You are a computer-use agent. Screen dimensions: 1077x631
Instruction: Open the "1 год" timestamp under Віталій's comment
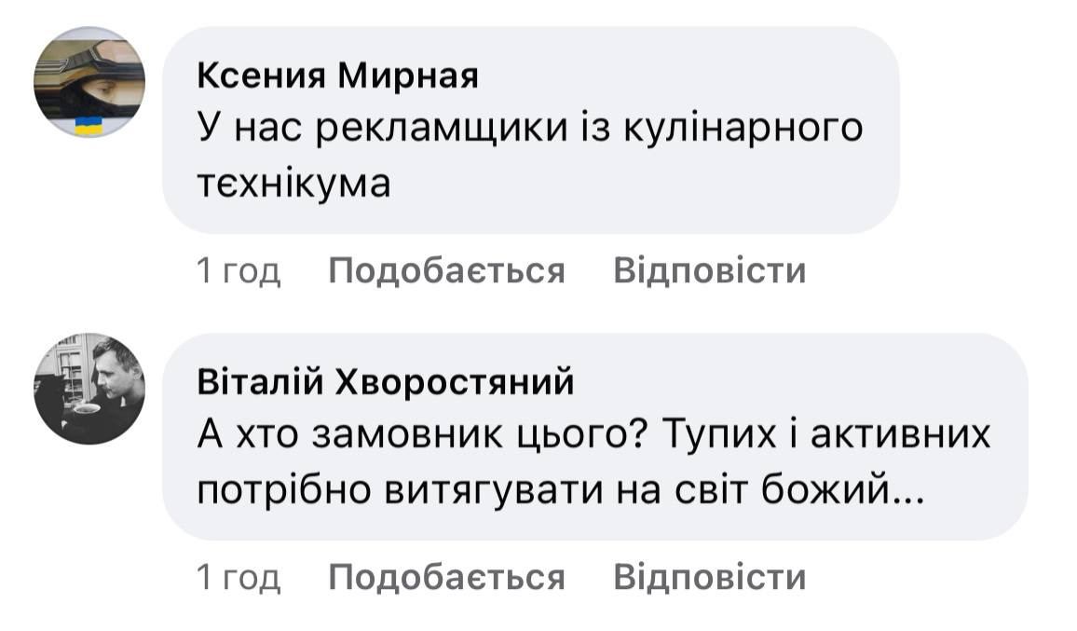pyautogui.click(x=239, y=577)
